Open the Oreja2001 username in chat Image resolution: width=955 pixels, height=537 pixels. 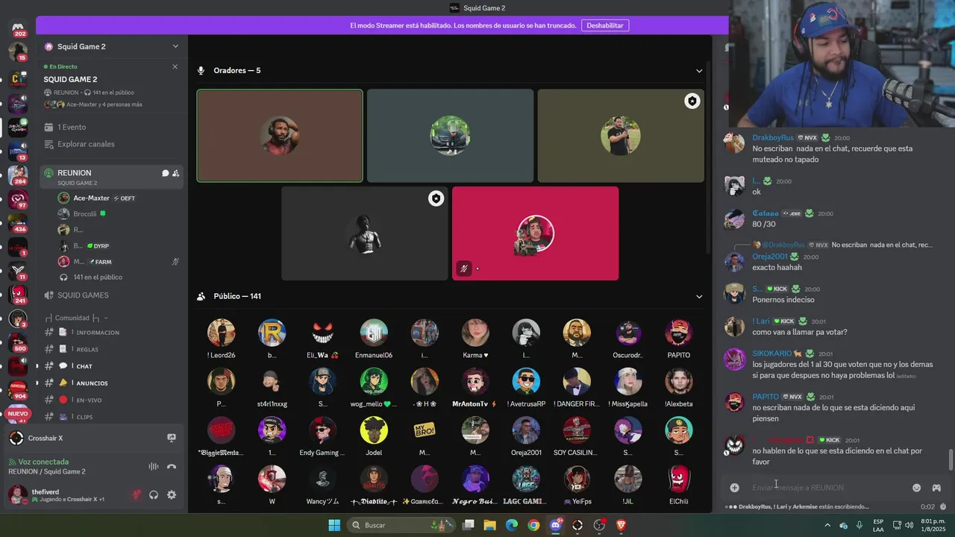[x=770, y=257]
